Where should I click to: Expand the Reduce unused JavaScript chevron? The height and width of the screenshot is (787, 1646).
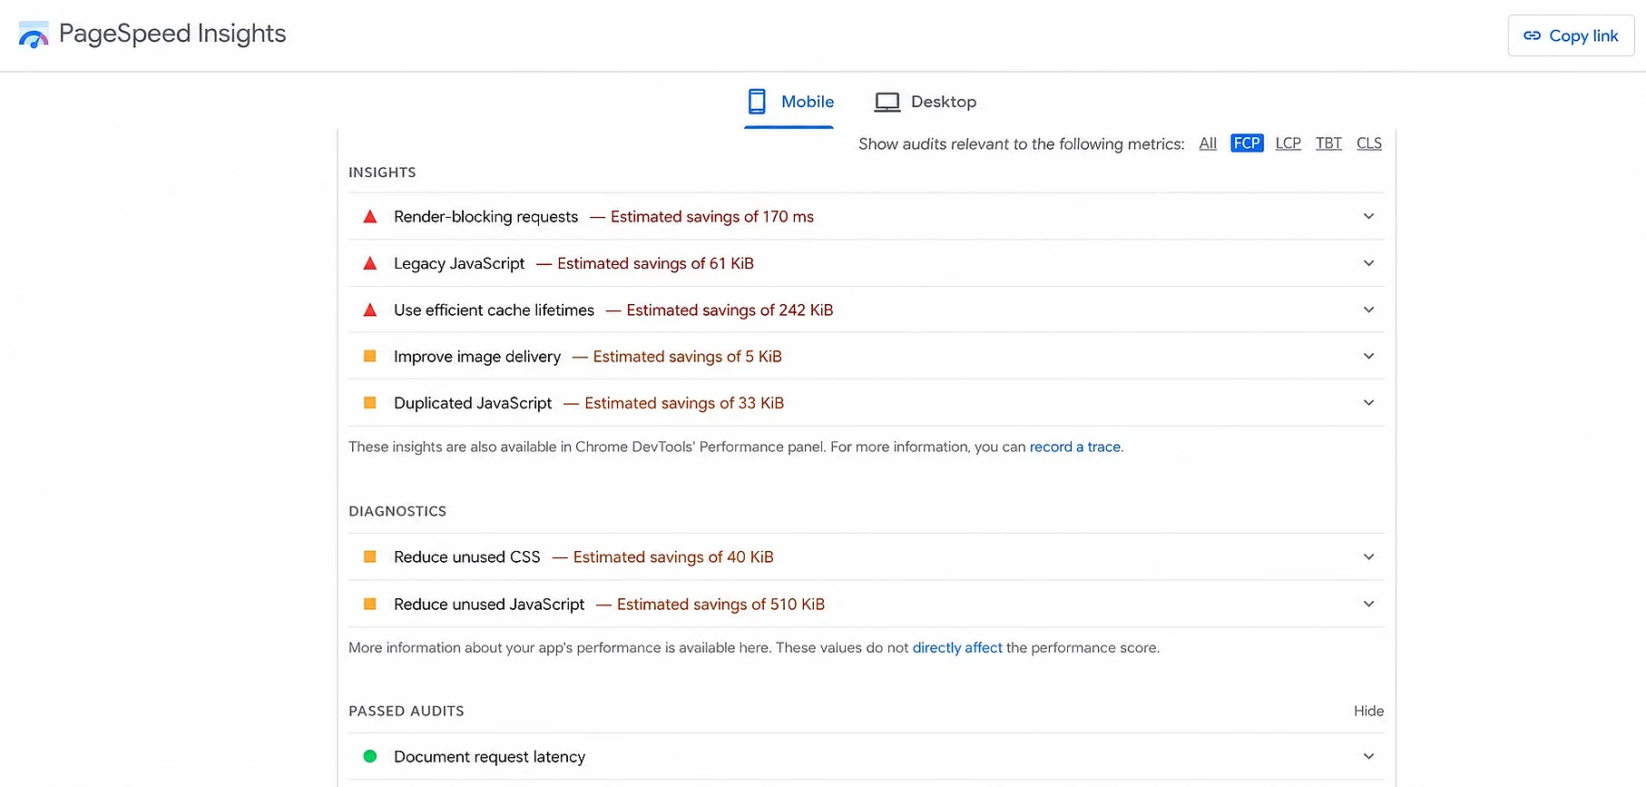pos(1368,604)
